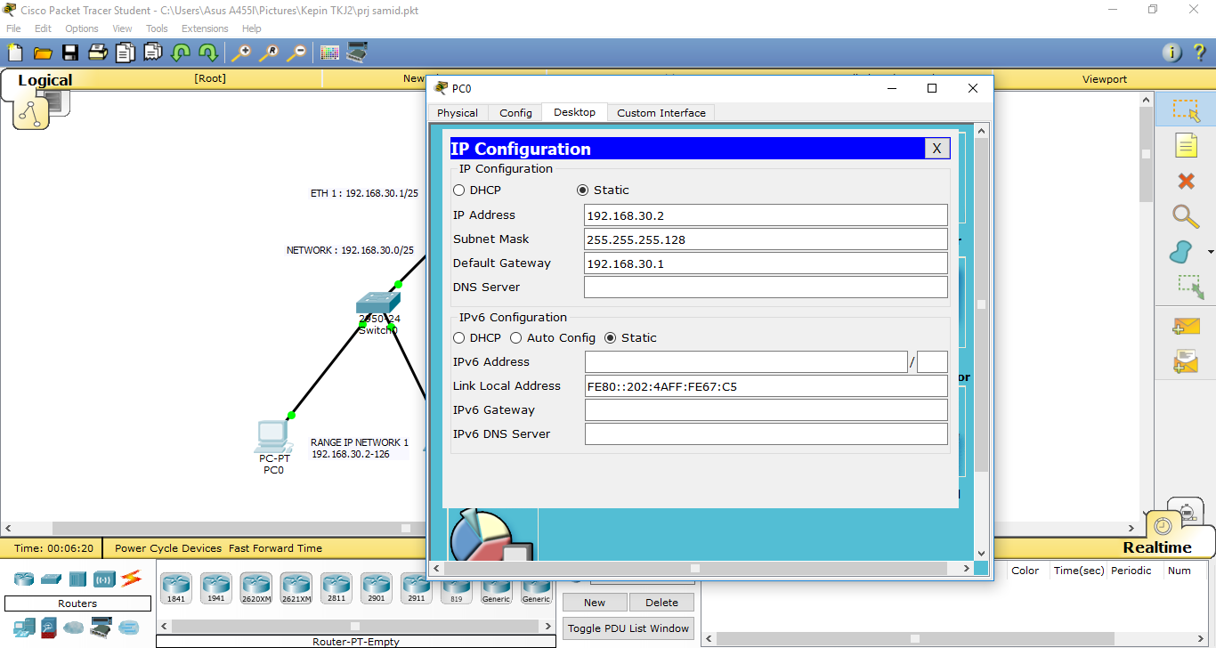
Task: Open the Activity Wizard toolbar icon
Action: tap(153, 53)
